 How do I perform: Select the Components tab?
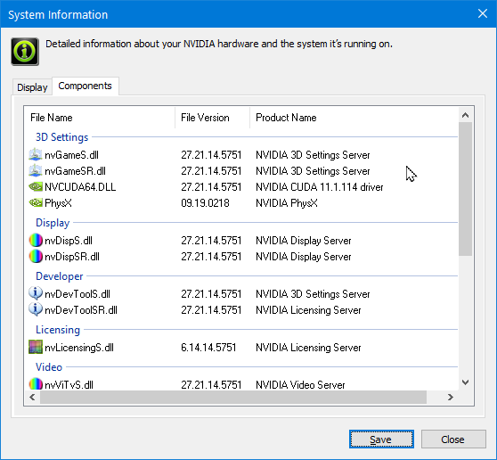[85, 86]
